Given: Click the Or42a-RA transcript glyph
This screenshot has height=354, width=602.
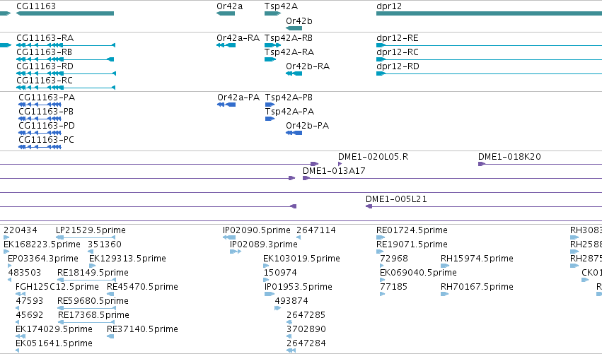Looking at the screenshot, I should tap(226, 45).
